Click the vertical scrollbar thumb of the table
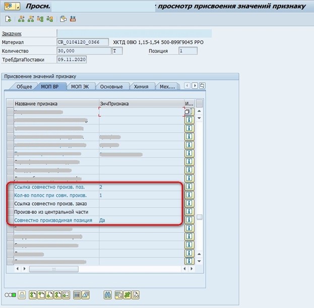The height and width of the screenshot is (308, 314). [x=199, y=217]
